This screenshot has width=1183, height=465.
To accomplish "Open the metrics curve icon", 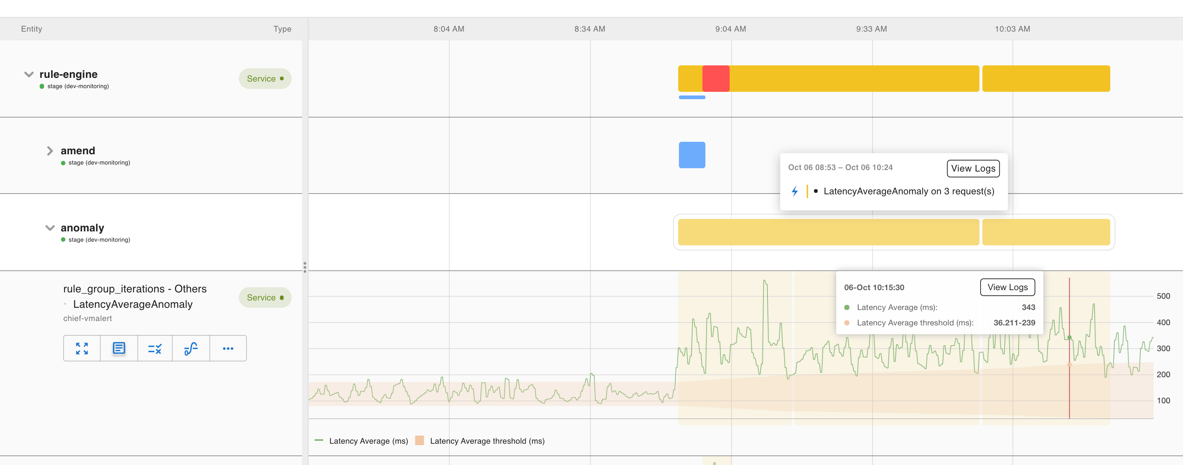I will point(191,348).
